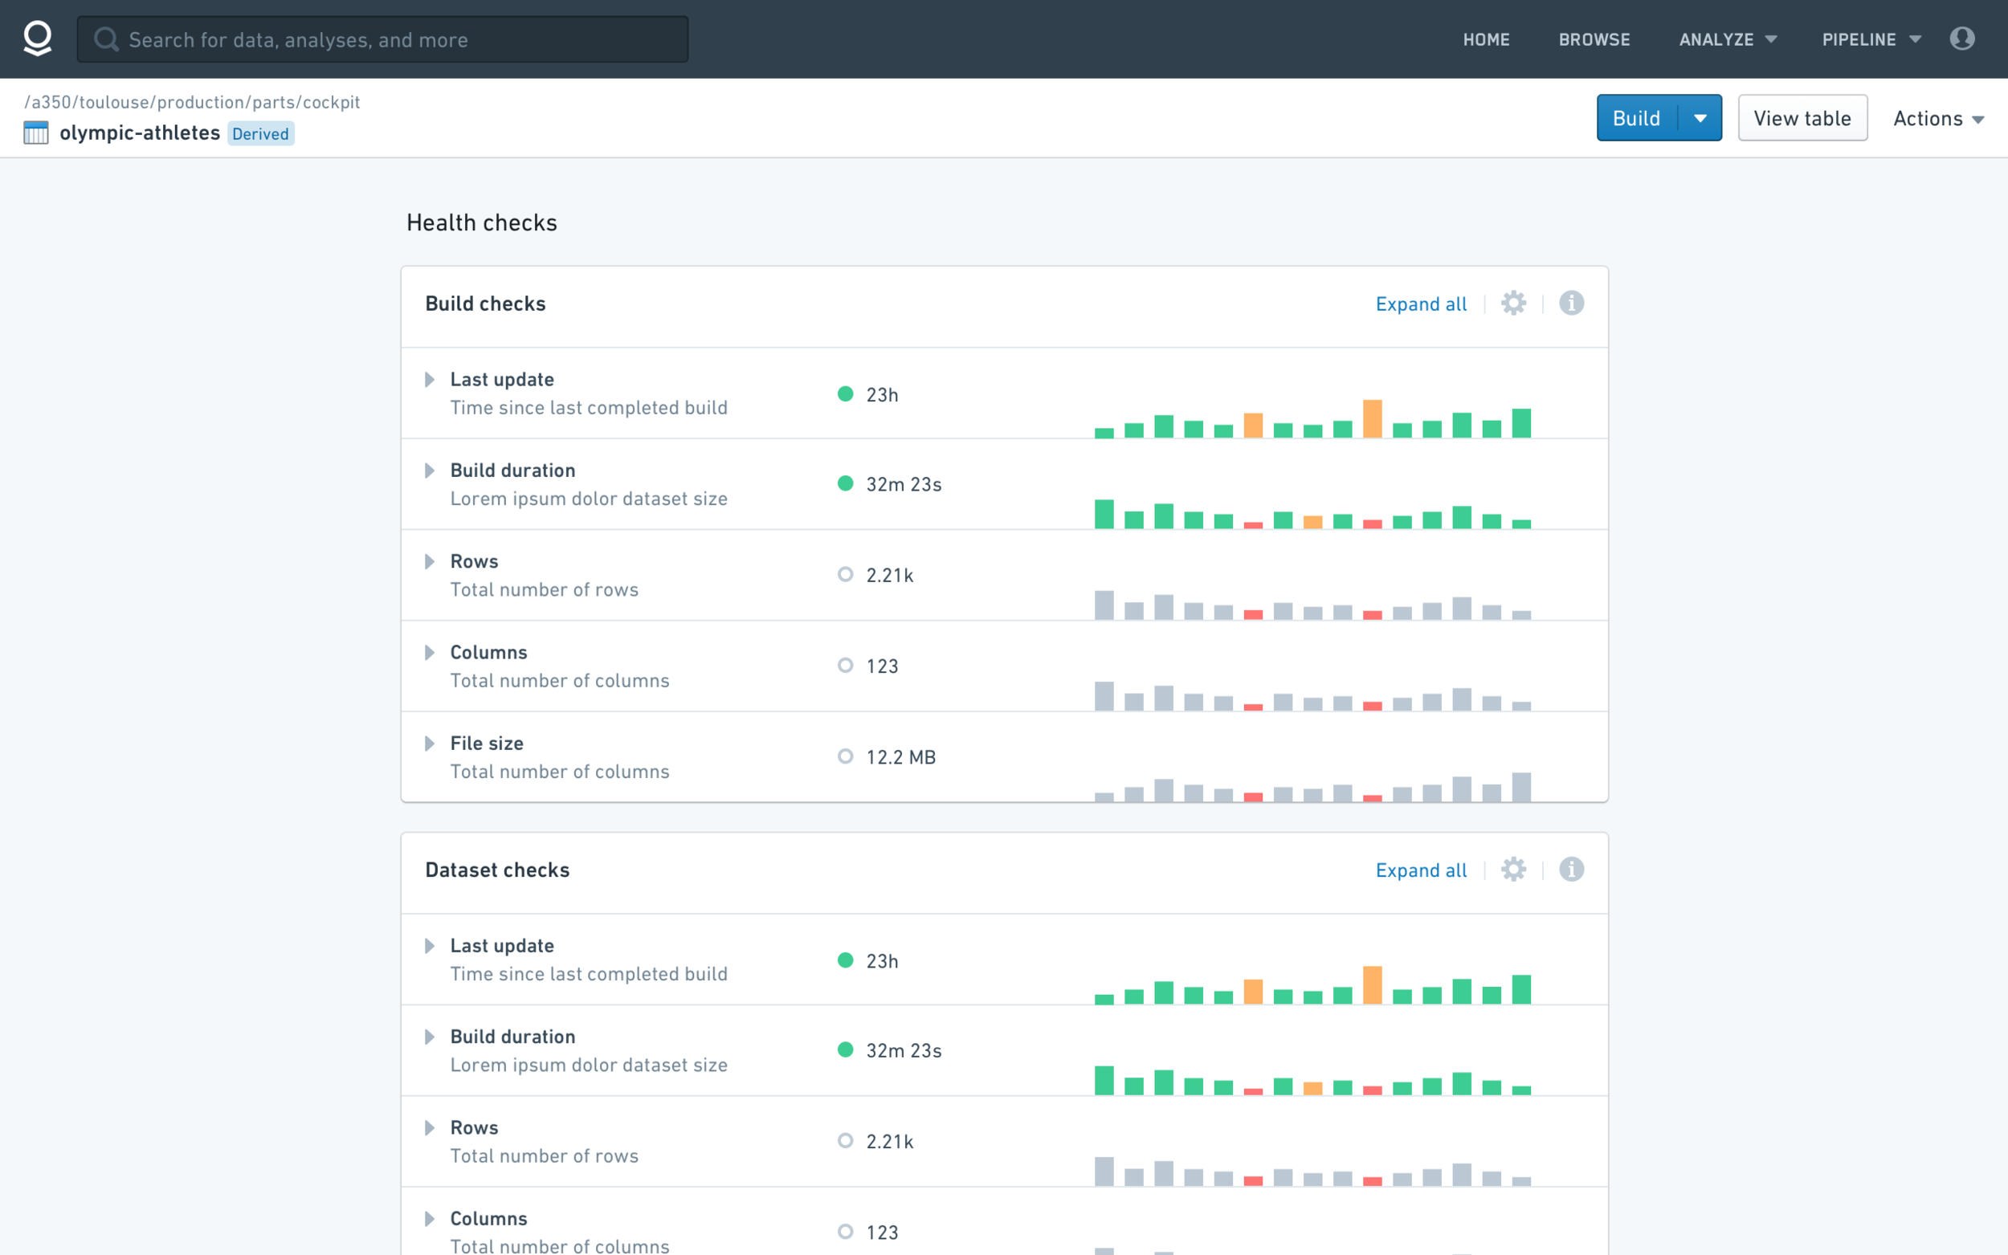Screen dimensions: 2008x1255
Task: Open the user profile icon
Action: click(1961, 39)
